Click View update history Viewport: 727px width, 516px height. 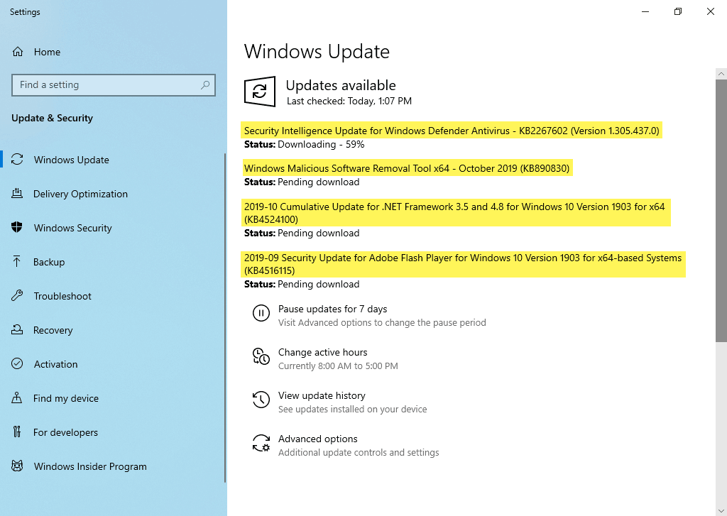[322, 395]
